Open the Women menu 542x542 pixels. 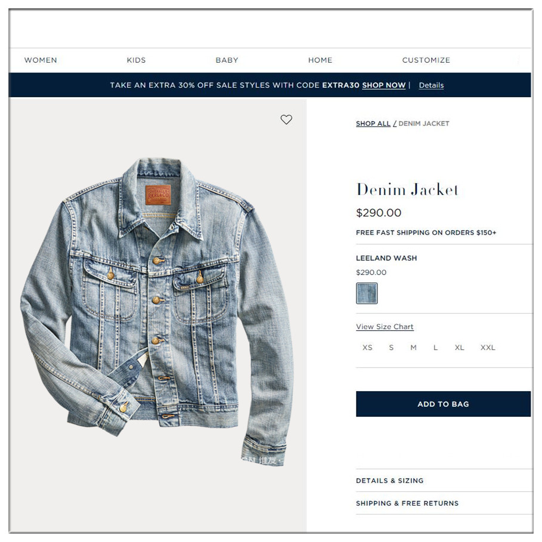41,60
